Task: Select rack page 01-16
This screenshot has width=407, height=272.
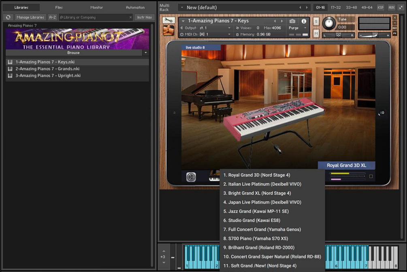Action: pos(320,8)
